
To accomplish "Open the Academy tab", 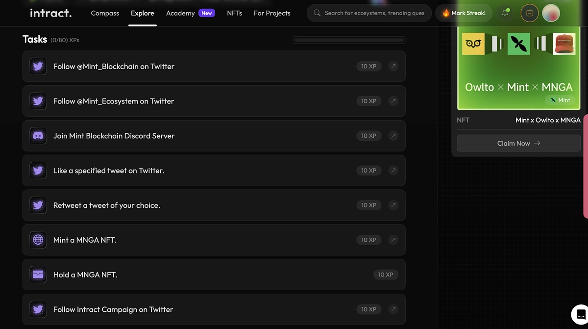I will [180, 13].
